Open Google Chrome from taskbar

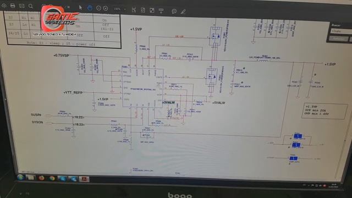click(52, 178)
